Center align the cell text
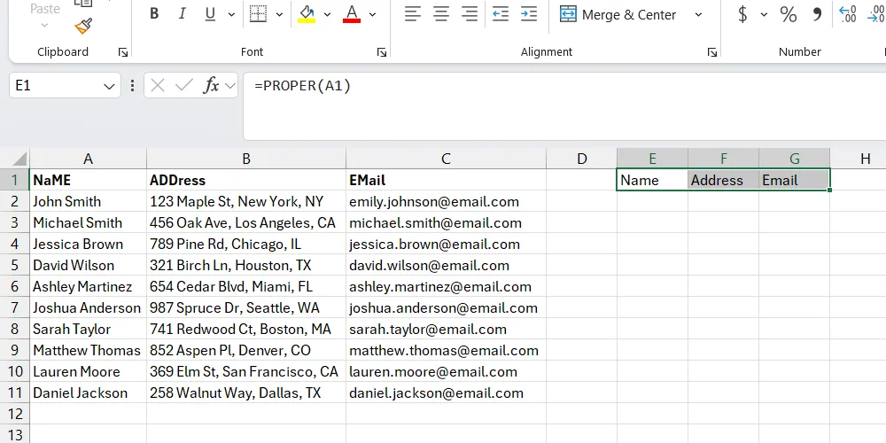886x443 pixels. pos(441,14)
